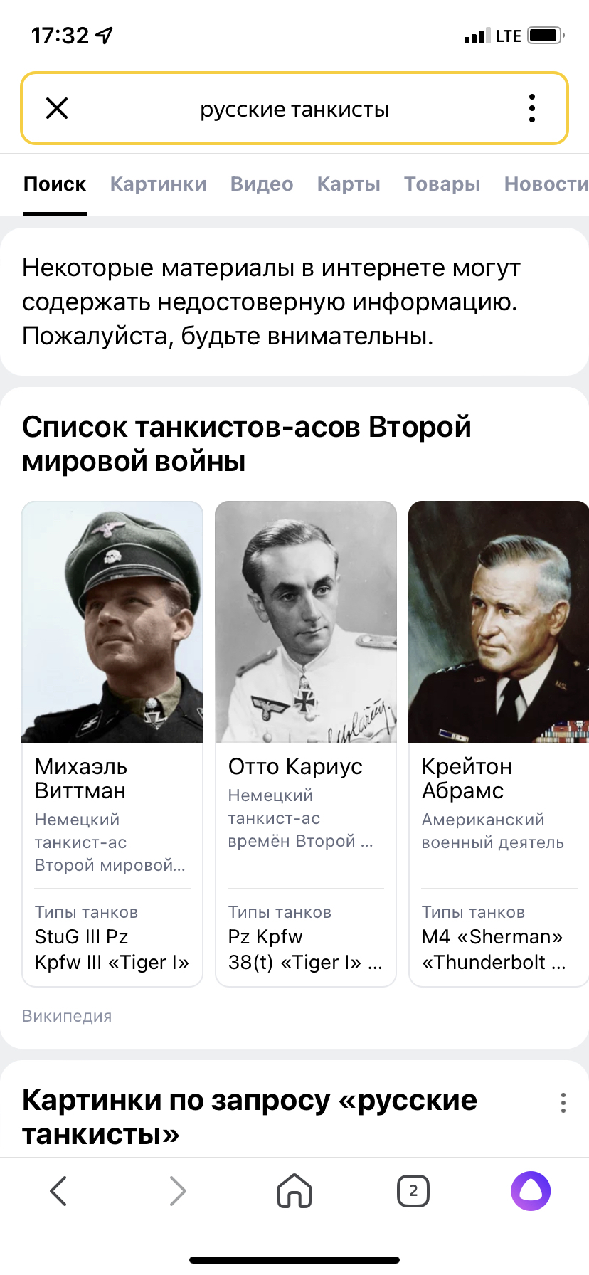Open the Новости tab
The height and width of the screenshot is (1275, 589).
click(546, 184)
